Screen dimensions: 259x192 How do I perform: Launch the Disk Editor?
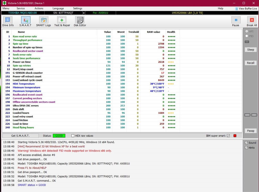click(80, 22)
